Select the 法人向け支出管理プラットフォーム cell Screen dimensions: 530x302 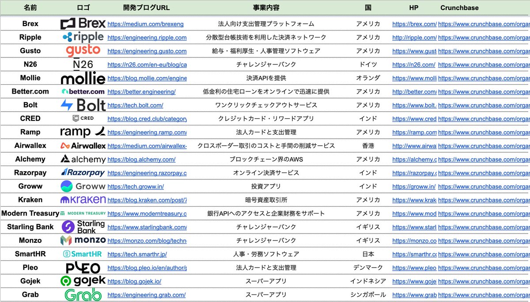pyautogui.click(x=266, y=24)
